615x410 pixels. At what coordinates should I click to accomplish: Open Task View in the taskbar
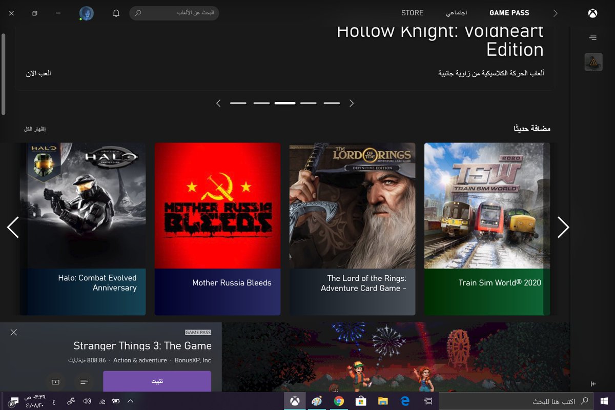point(428,401)
